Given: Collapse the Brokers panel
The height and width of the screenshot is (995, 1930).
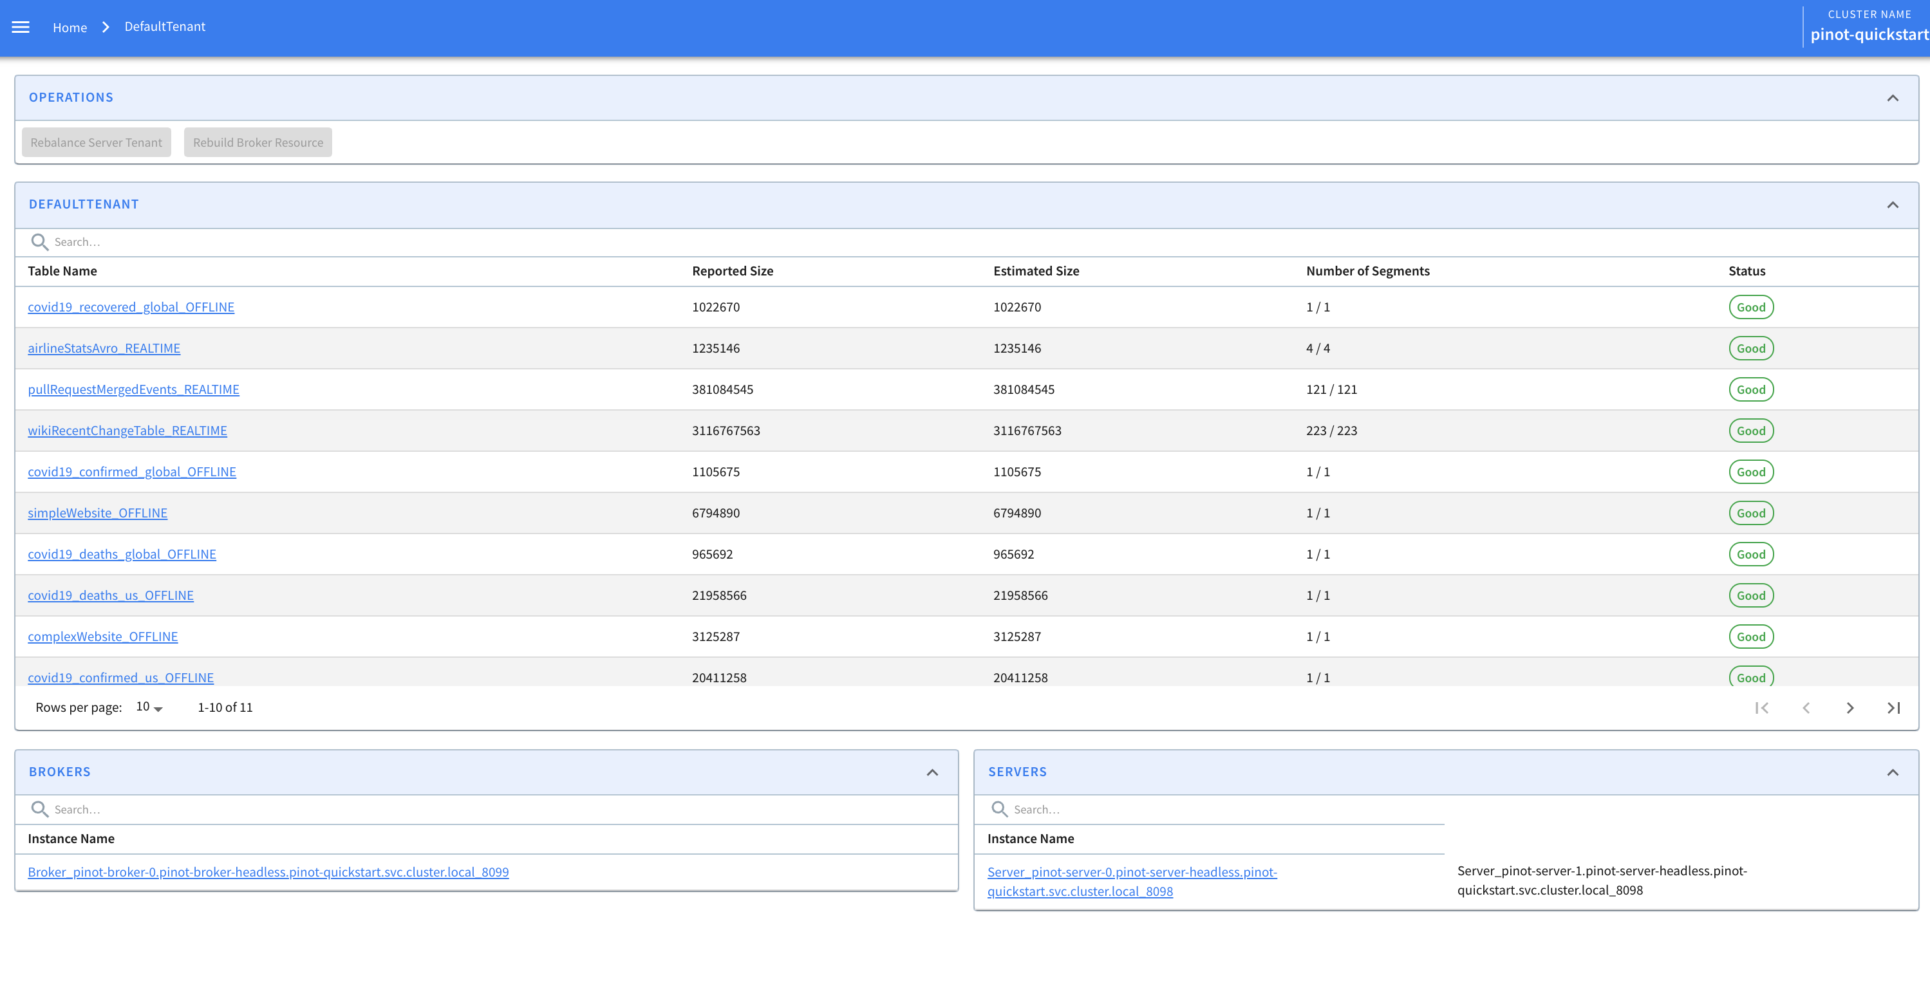Looking at the screenshot, I should [x=932, y=772].
